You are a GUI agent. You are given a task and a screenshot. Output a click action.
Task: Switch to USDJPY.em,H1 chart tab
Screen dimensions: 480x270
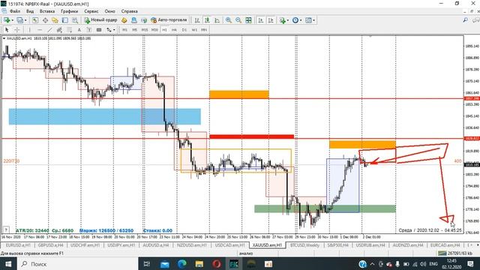point(121,245)
